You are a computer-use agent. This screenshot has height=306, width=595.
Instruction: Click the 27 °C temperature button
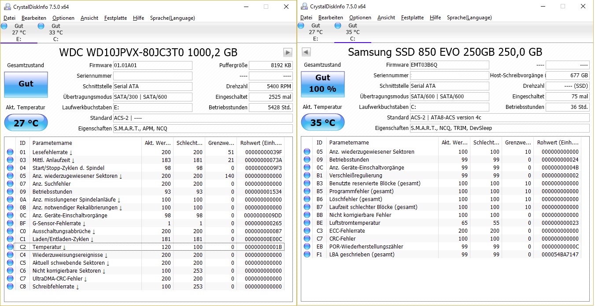coord(26,123)
